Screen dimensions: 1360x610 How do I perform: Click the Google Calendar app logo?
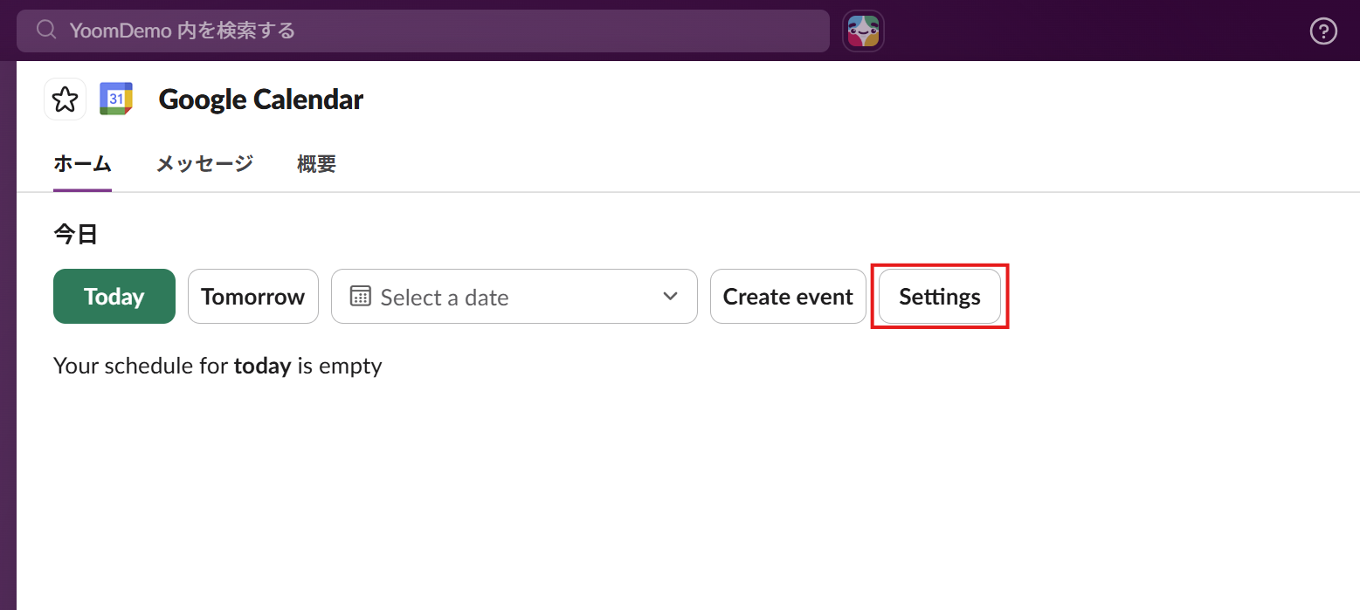click(x=116, y=99)
